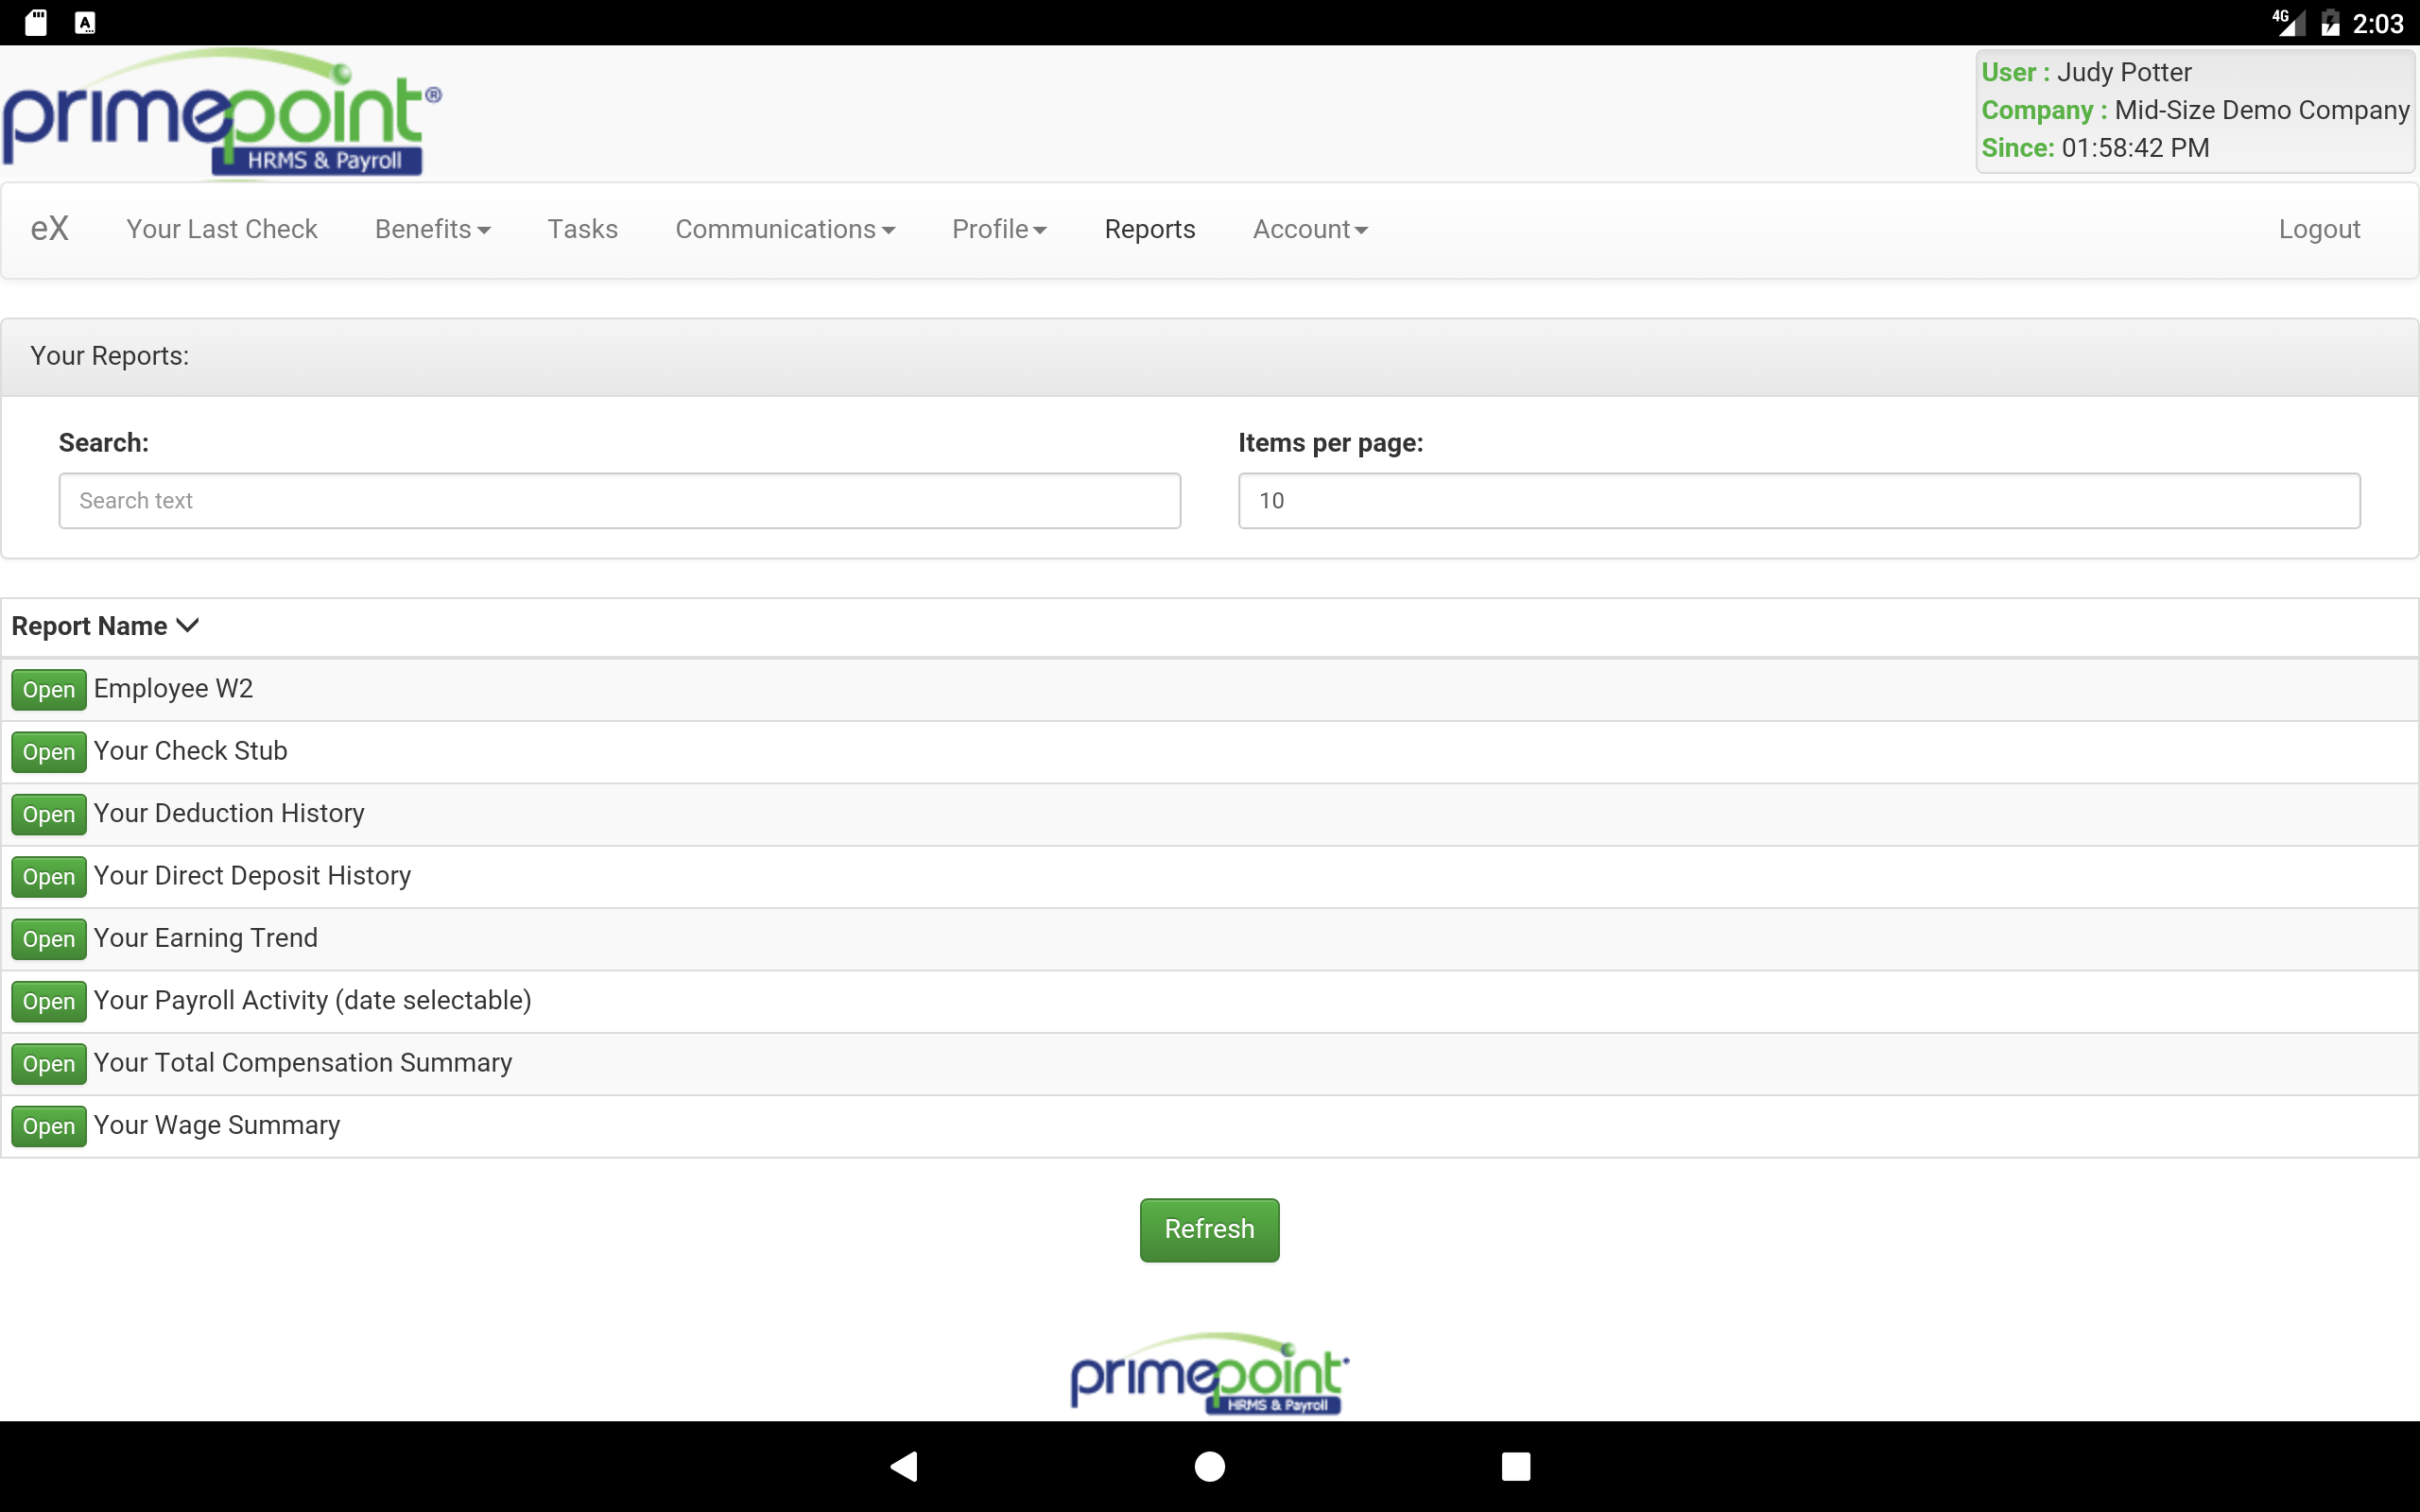
Task: Open the Your Wage Summary report
Action: 49,1126
